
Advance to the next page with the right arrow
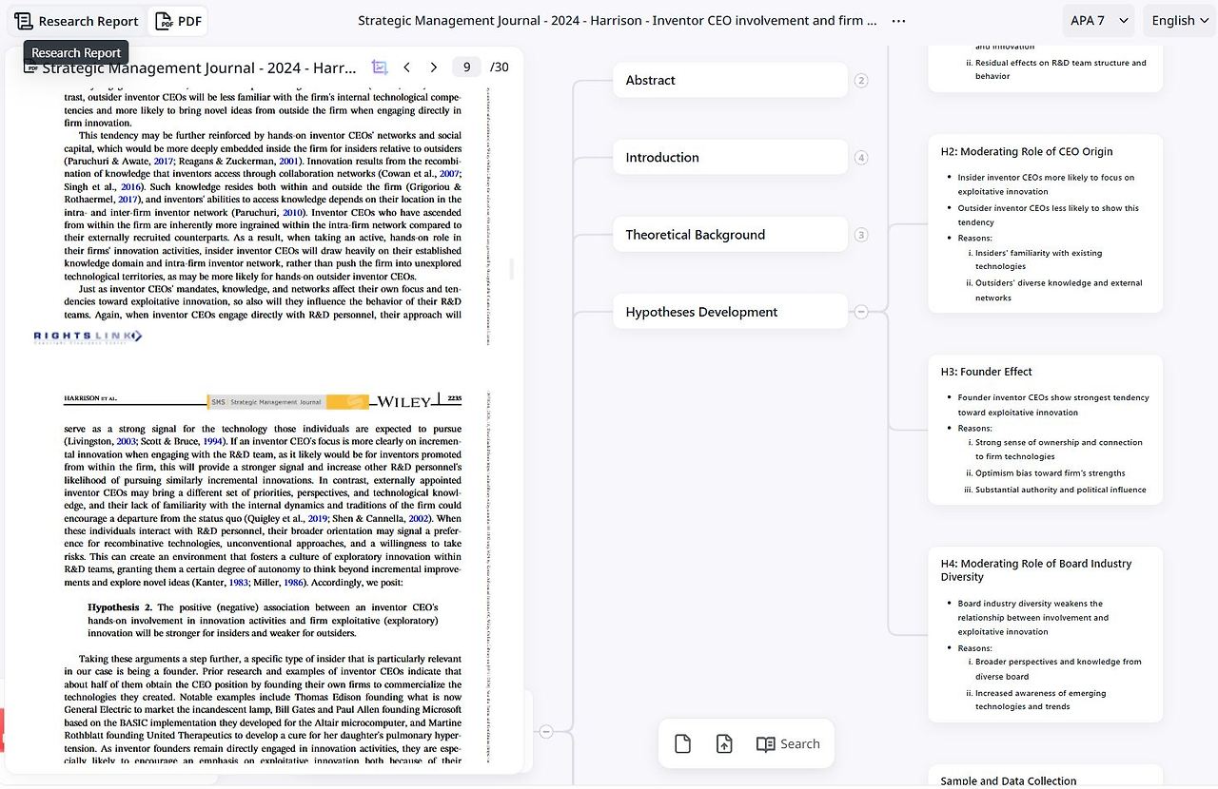[x=434, y=67]
